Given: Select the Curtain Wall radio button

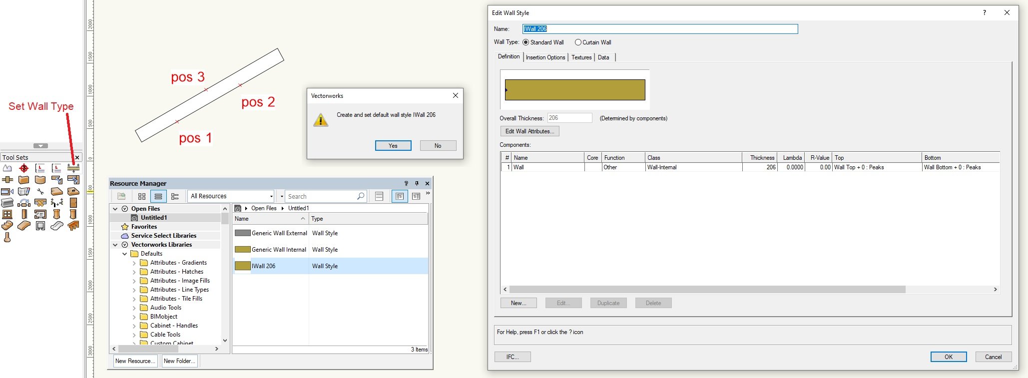Looking at the screenshot, I should [x=578, y=42].
